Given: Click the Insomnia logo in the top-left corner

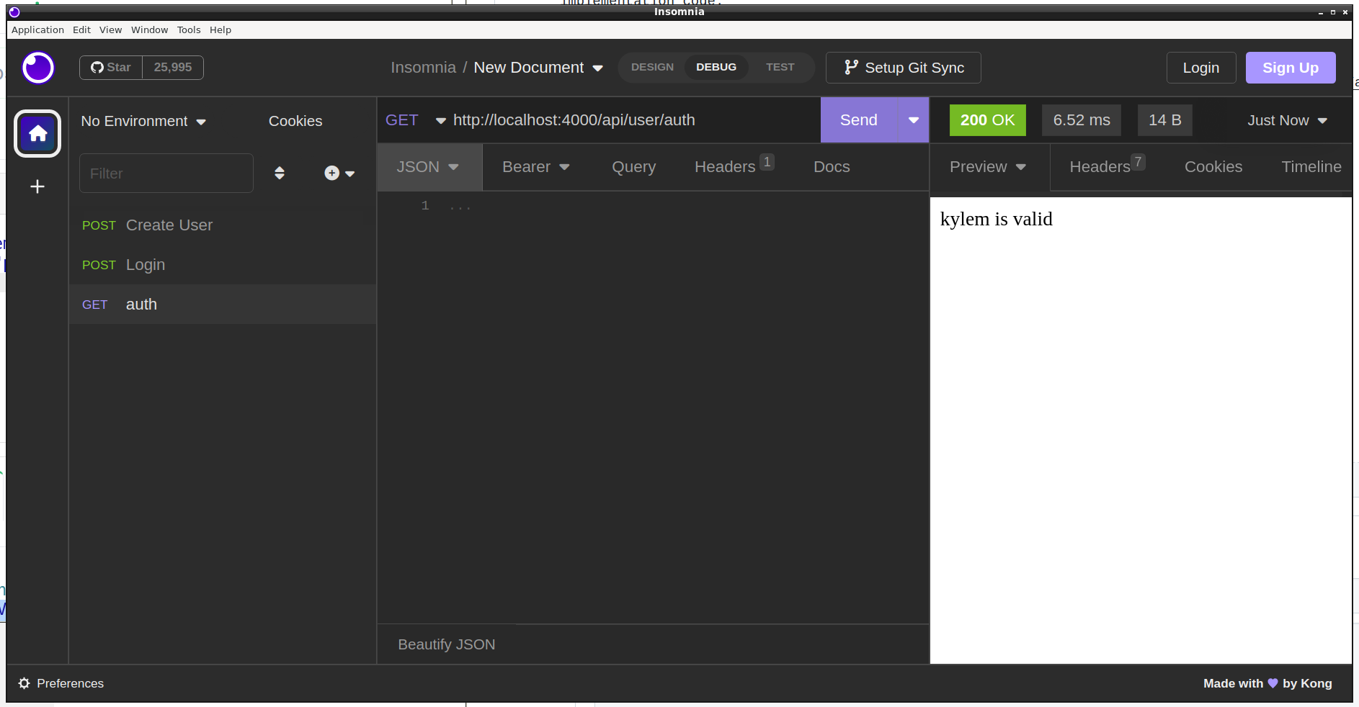Looking at the screenshot, I should tap(37, 67).
